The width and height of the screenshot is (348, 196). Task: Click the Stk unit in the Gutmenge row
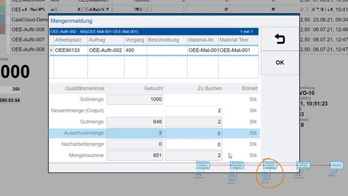tap(253, 122)
